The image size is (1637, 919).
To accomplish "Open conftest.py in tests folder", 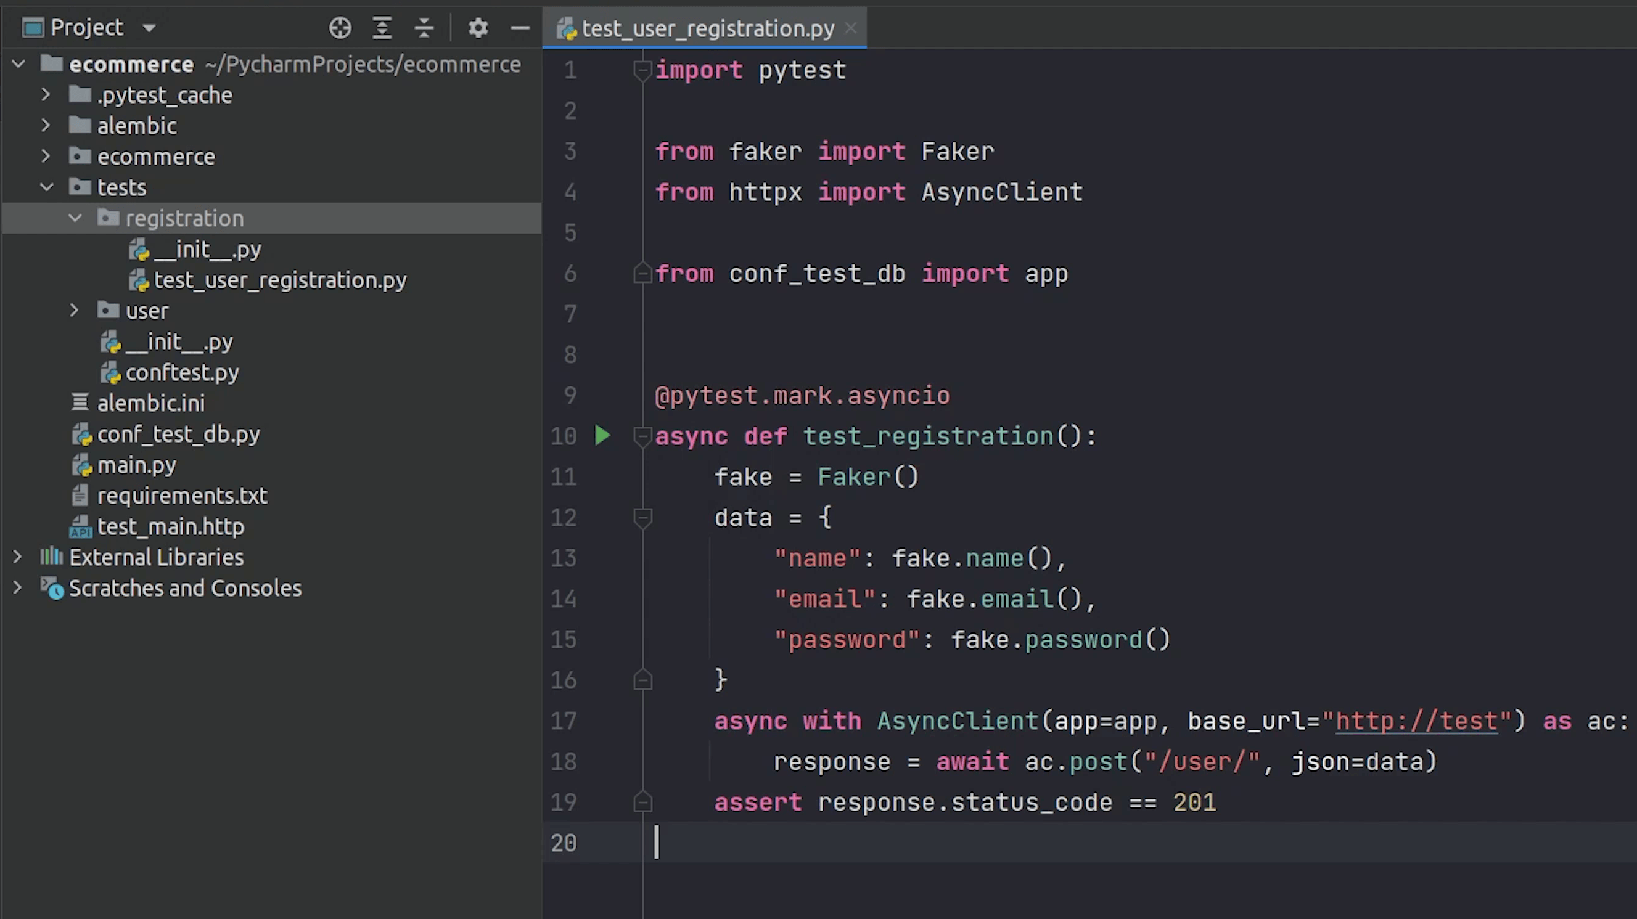I will point(182,373).
